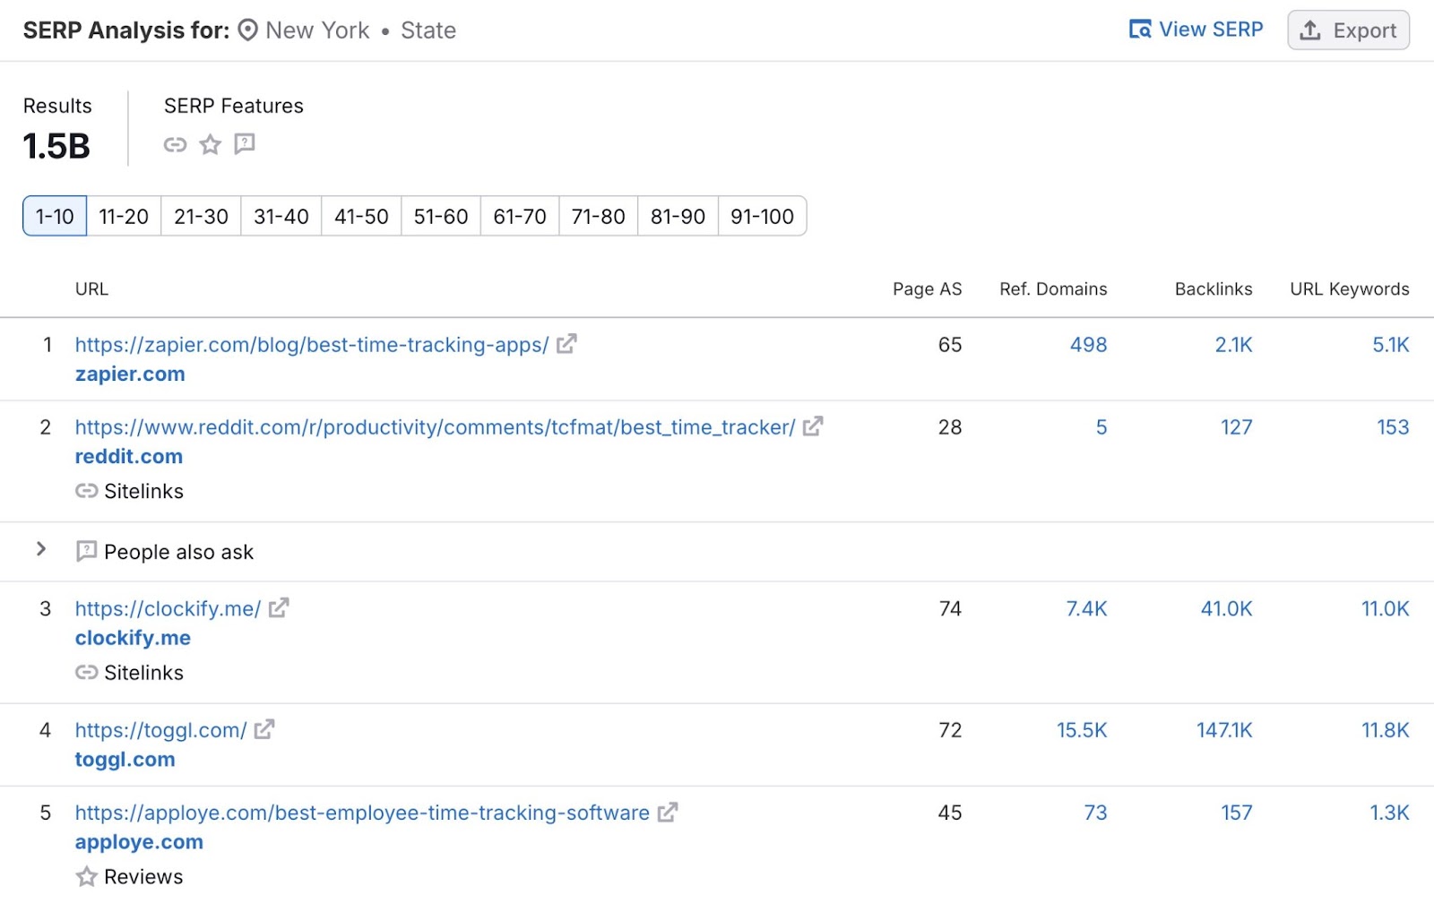Viewport: 1434px width, 903px height.
Task: Switch to the 91-100 results range
Action: click(762, 216)
